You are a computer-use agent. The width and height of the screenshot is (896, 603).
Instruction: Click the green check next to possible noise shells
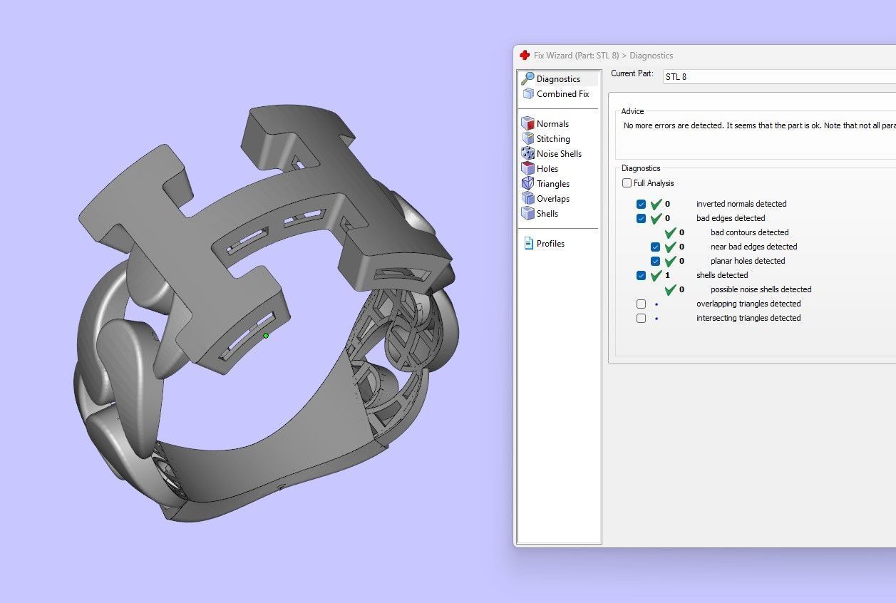[x=670, y=289]
